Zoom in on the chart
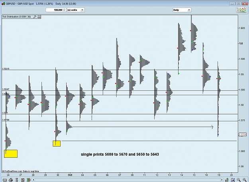This screenshot has width=249, height=182. click(245, 180)
